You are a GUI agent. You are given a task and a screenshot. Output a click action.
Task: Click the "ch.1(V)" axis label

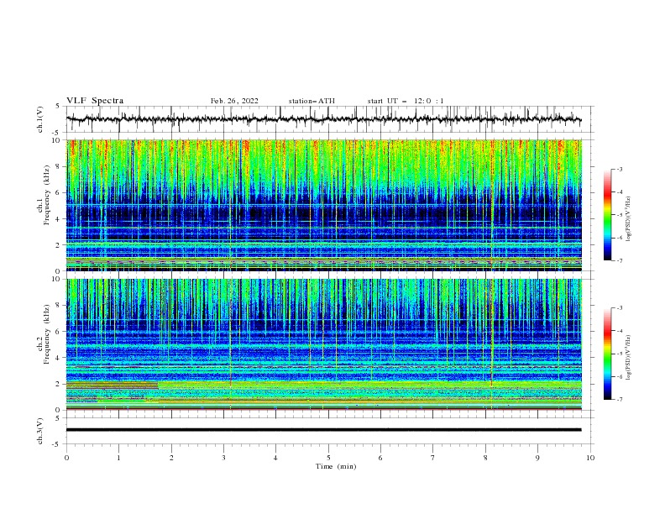[x=40, y=119]
